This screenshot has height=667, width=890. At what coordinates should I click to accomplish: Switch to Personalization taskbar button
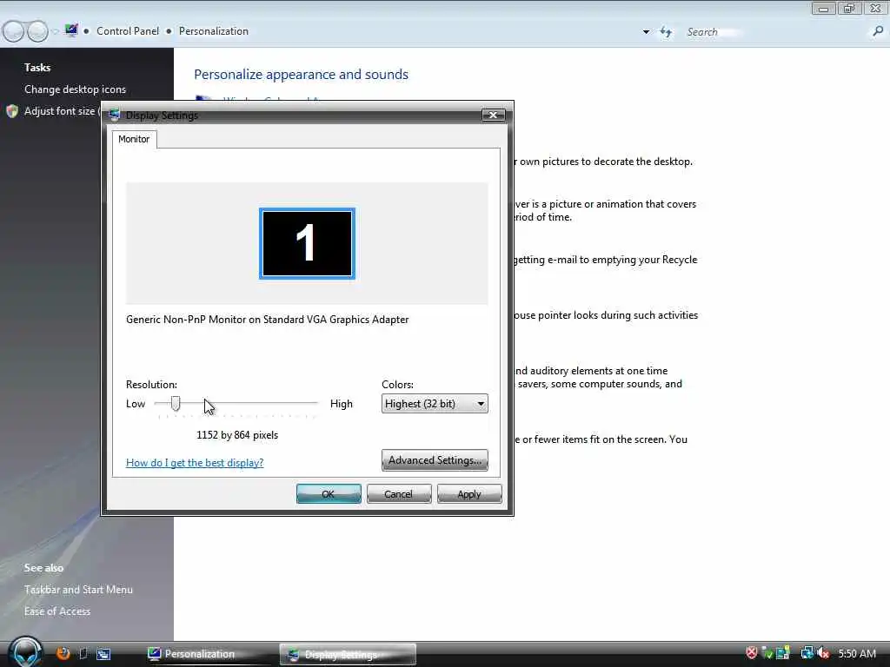point(210,654)
